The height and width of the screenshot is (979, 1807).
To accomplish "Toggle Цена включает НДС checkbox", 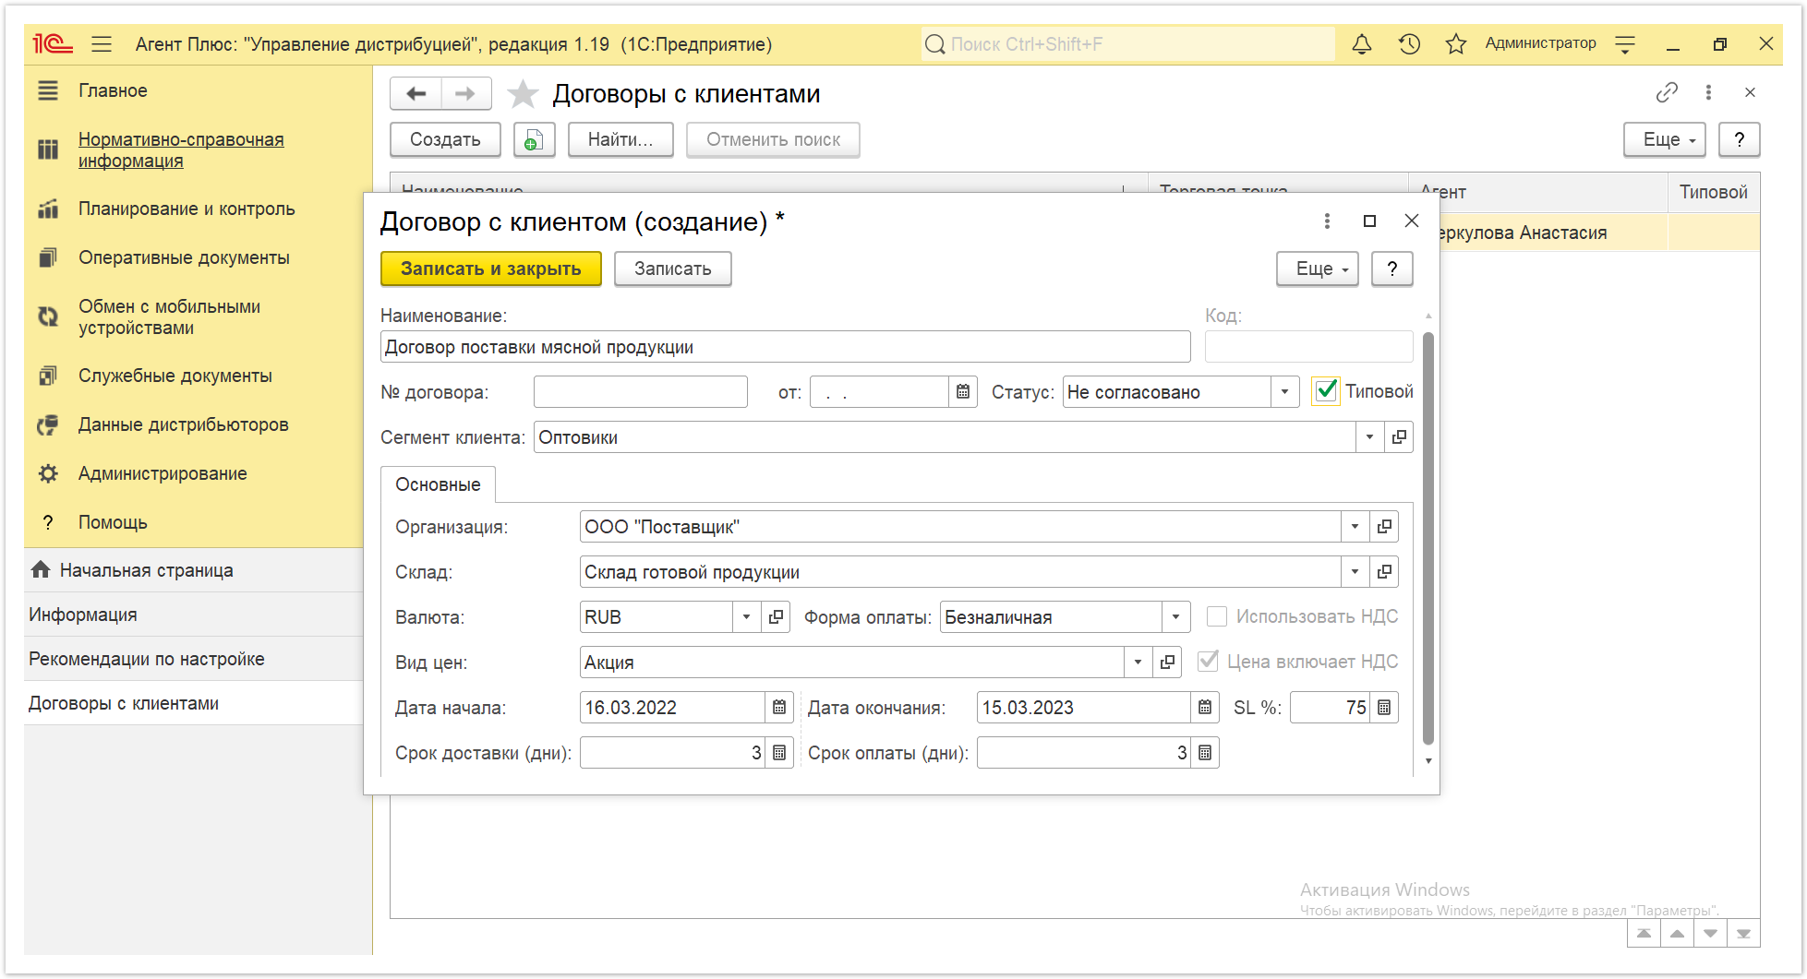I will [1207, 661].
